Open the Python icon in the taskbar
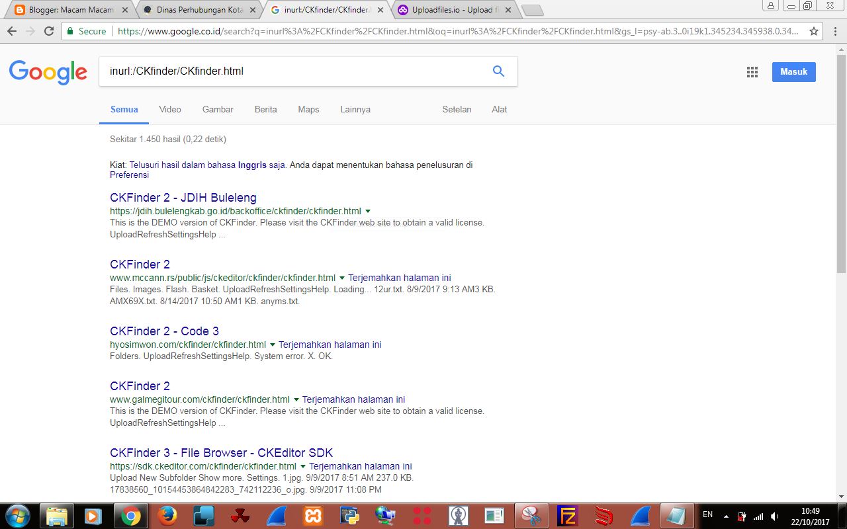847x529 pixels. (349, 516)
